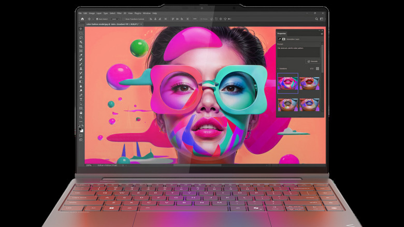Open the Filter menu
Screen dimensions: 404x227
point(119,13)
